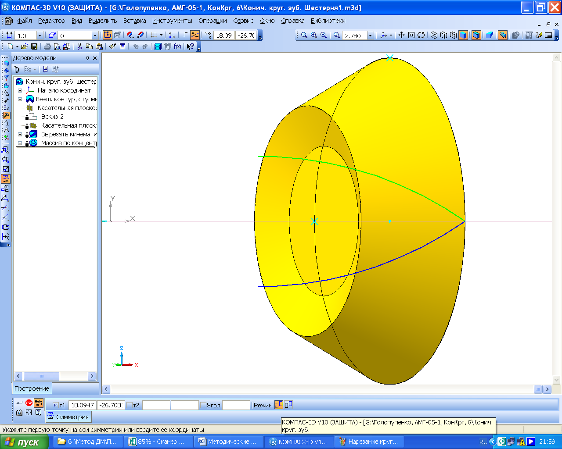
Task: Open Print preview icon
Action: (57, 46)
